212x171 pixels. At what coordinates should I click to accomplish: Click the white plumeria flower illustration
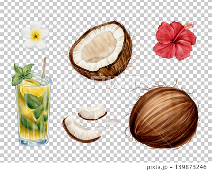(35, 36)
